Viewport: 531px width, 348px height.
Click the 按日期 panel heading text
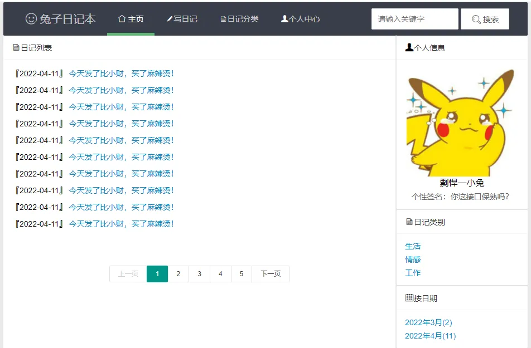pyautogui.click(x=426, y=298)
